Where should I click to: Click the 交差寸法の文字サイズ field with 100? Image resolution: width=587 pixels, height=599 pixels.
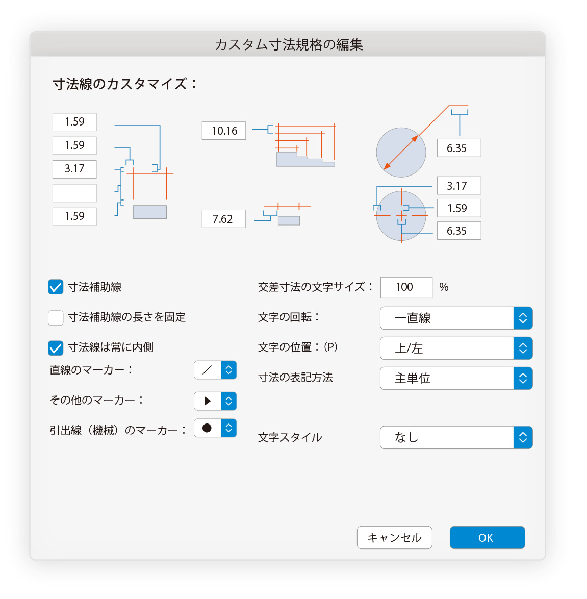point(406,287)
